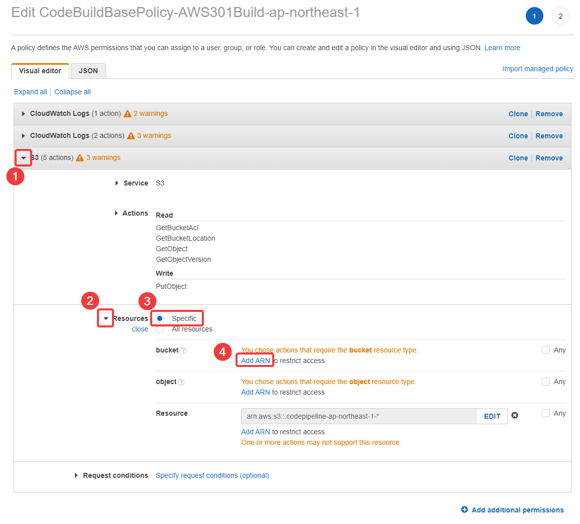Click plus icon for Add additional permissions
580x524 pixels.
coord(465,510)
